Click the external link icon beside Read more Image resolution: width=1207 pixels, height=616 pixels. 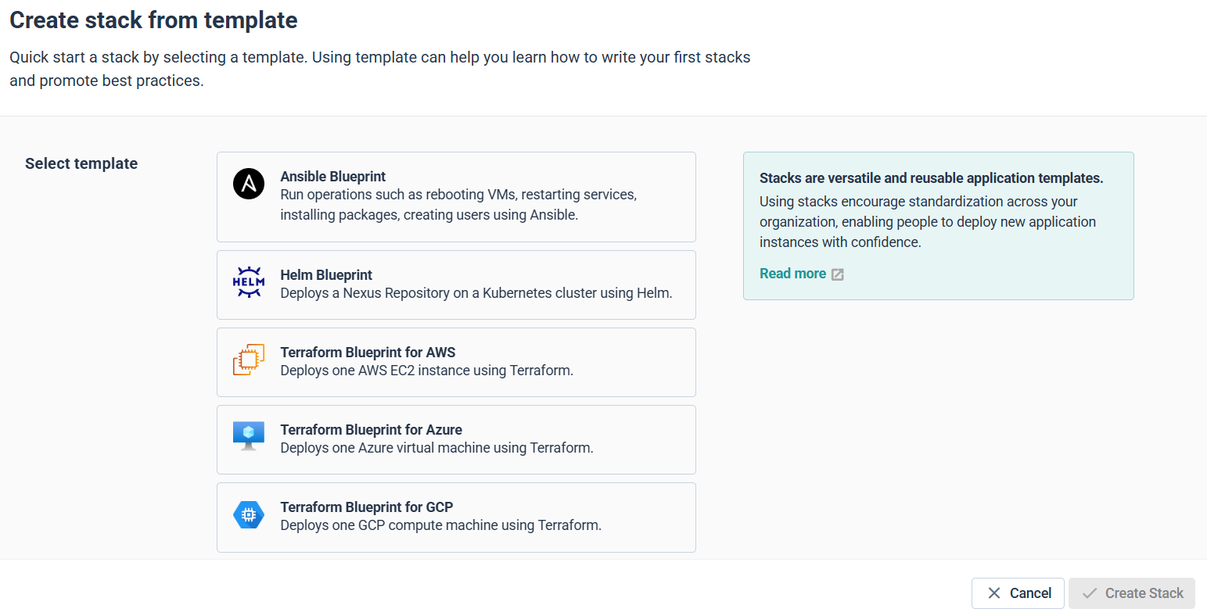click(x=837, y=274)
